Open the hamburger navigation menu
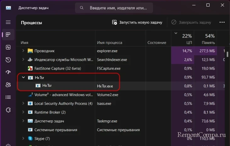Screen dimensions: 230x146 pos(8,23)
